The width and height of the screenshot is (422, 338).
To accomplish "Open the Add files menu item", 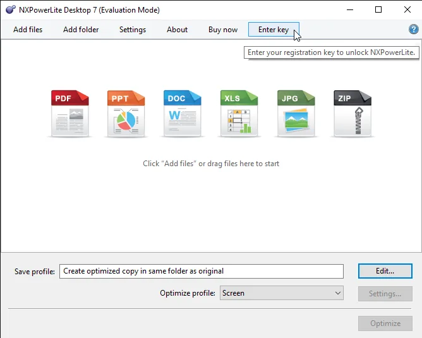I will click(x=28, y=30).
